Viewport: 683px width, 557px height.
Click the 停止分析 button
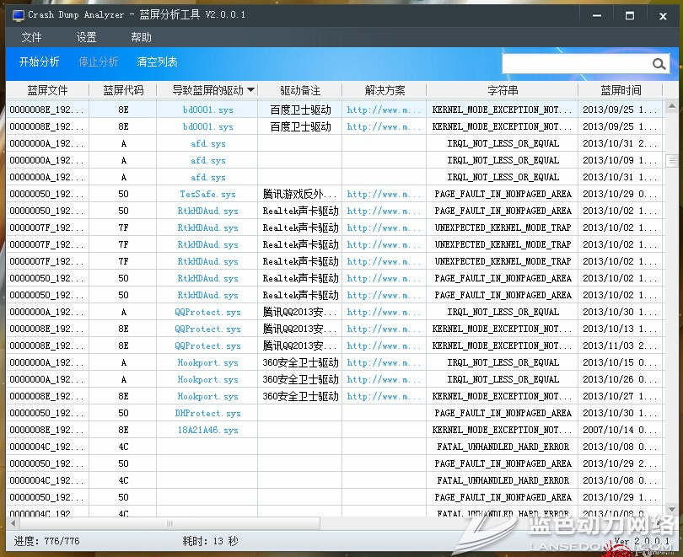[98, 62]
